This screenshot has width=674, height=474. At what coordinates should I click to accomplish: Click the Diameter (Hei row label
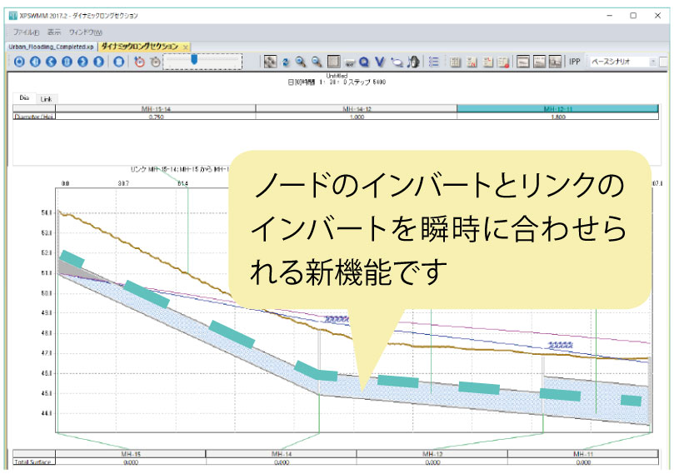pyautogui.click(x=34, y=117)
